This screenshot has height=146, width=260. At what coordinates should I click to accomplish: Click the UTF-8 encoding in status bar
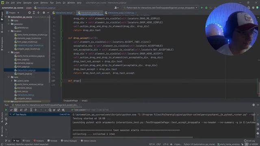[166, 144]
